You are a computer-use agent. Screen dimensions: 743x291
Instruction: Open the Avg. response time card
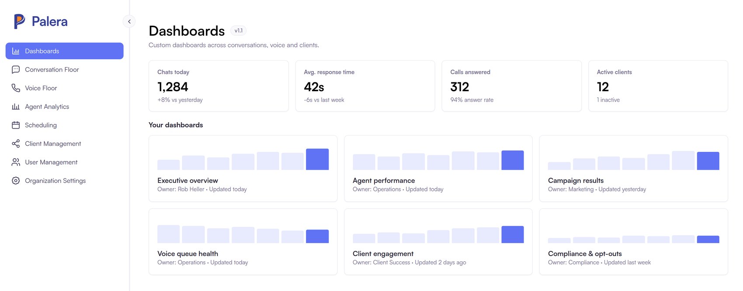[365, 86]
